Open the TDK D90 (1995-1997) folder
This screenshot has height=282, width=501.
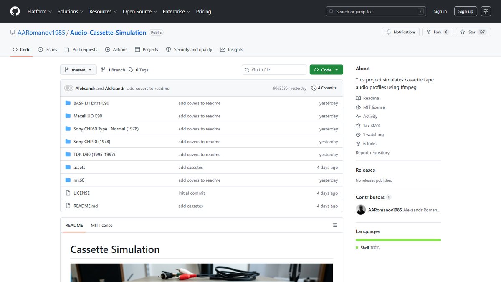pyautogui.click(x=94, y=155)
